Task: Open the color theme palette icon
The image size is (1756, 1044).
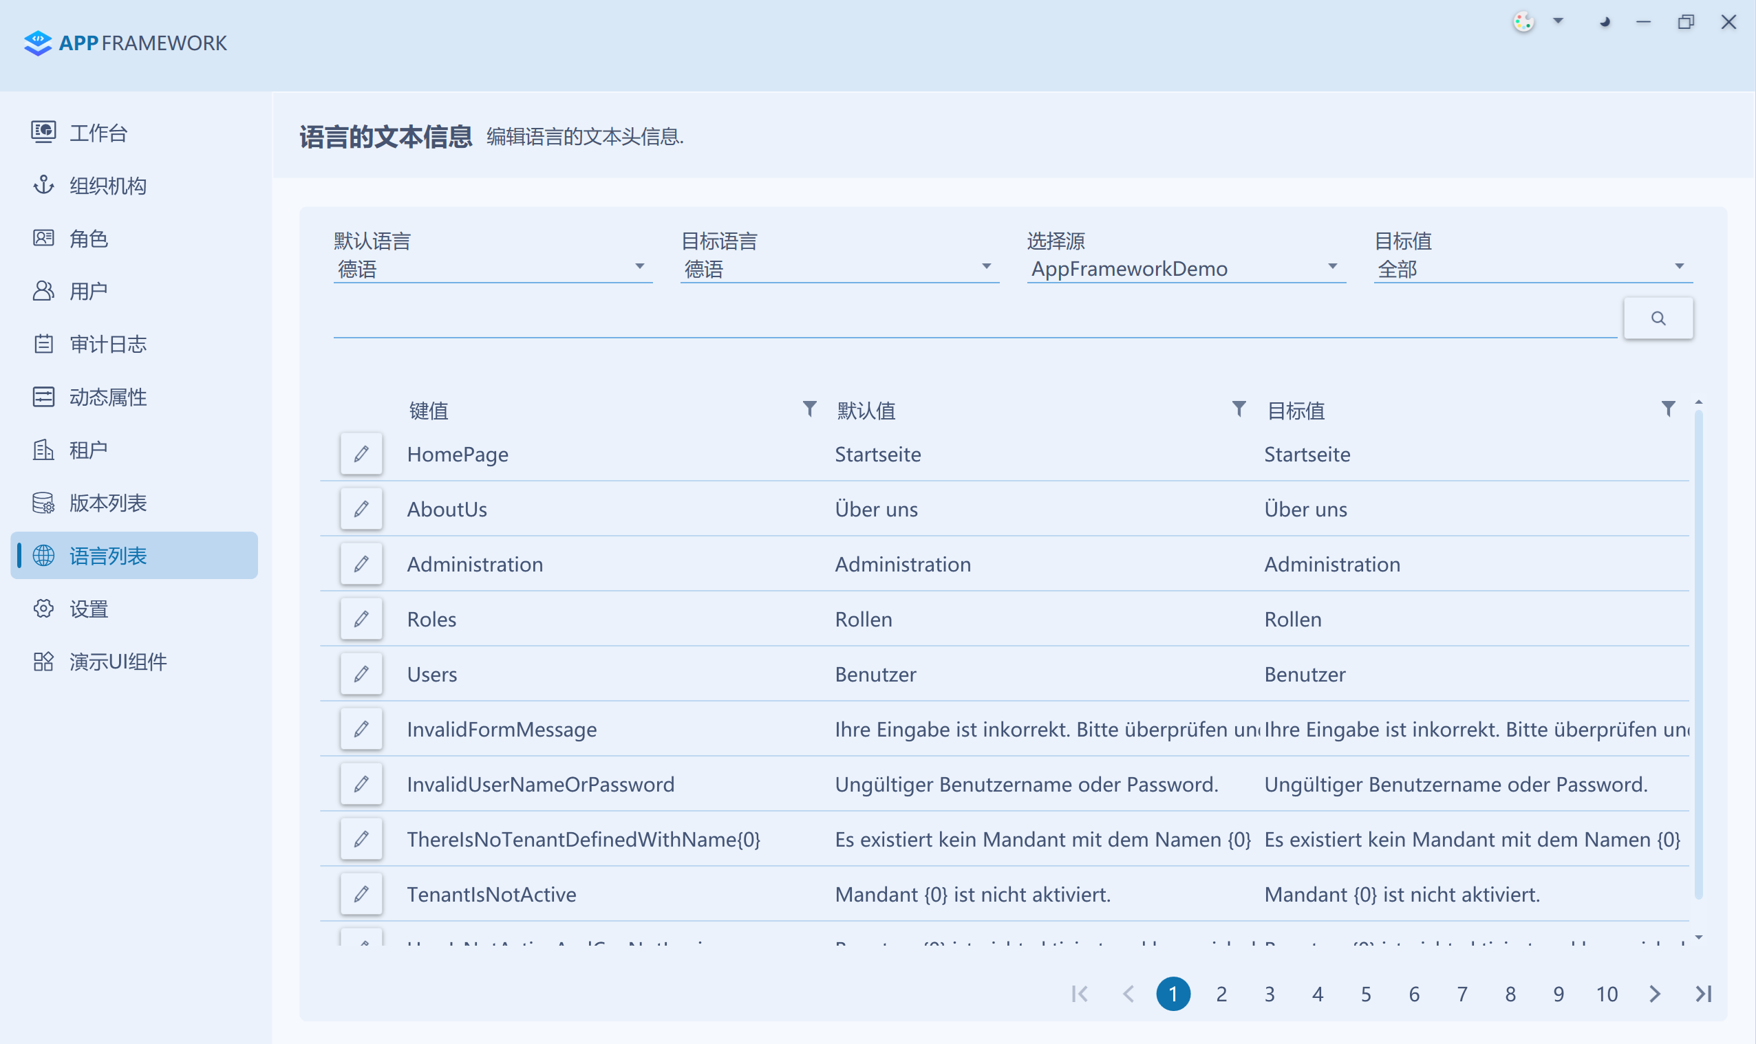Action: (1523, 22)
